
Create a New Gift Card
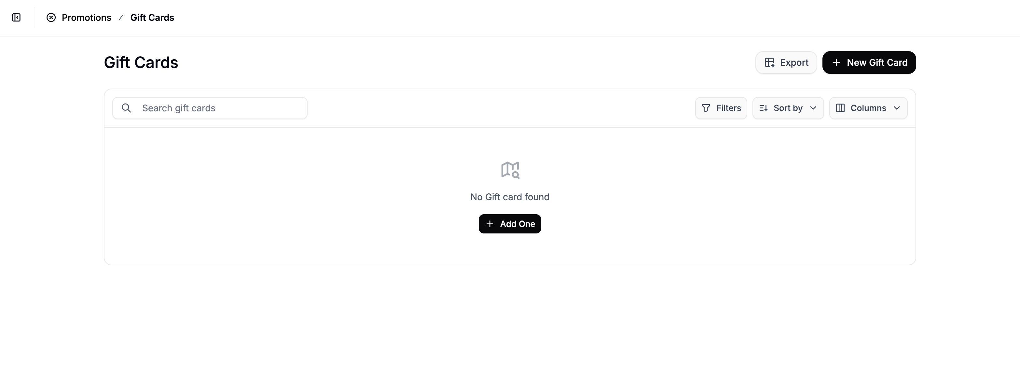[x=869, y=63]
